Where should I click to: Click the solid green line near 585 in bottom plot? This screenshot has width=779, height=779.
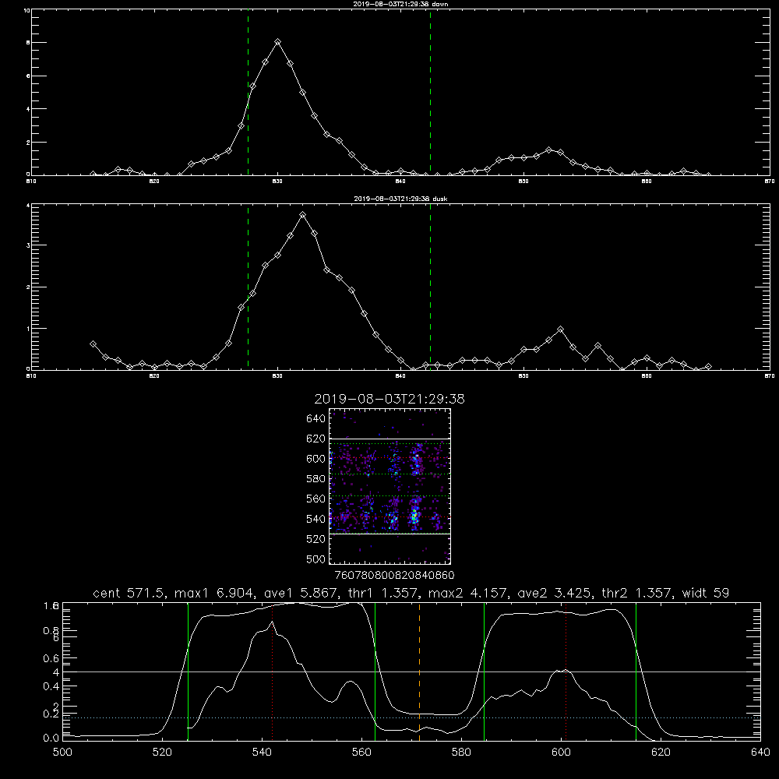coord(484,671)
